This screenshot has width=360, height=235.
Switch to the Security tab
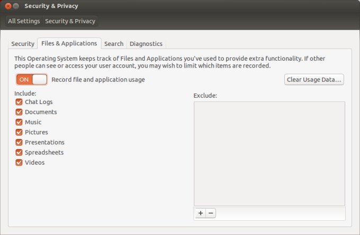(23, 44)
